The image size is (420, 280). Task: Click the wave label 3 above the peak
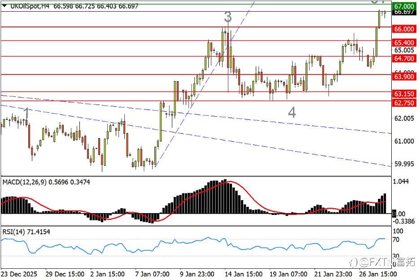pos(227,17)
